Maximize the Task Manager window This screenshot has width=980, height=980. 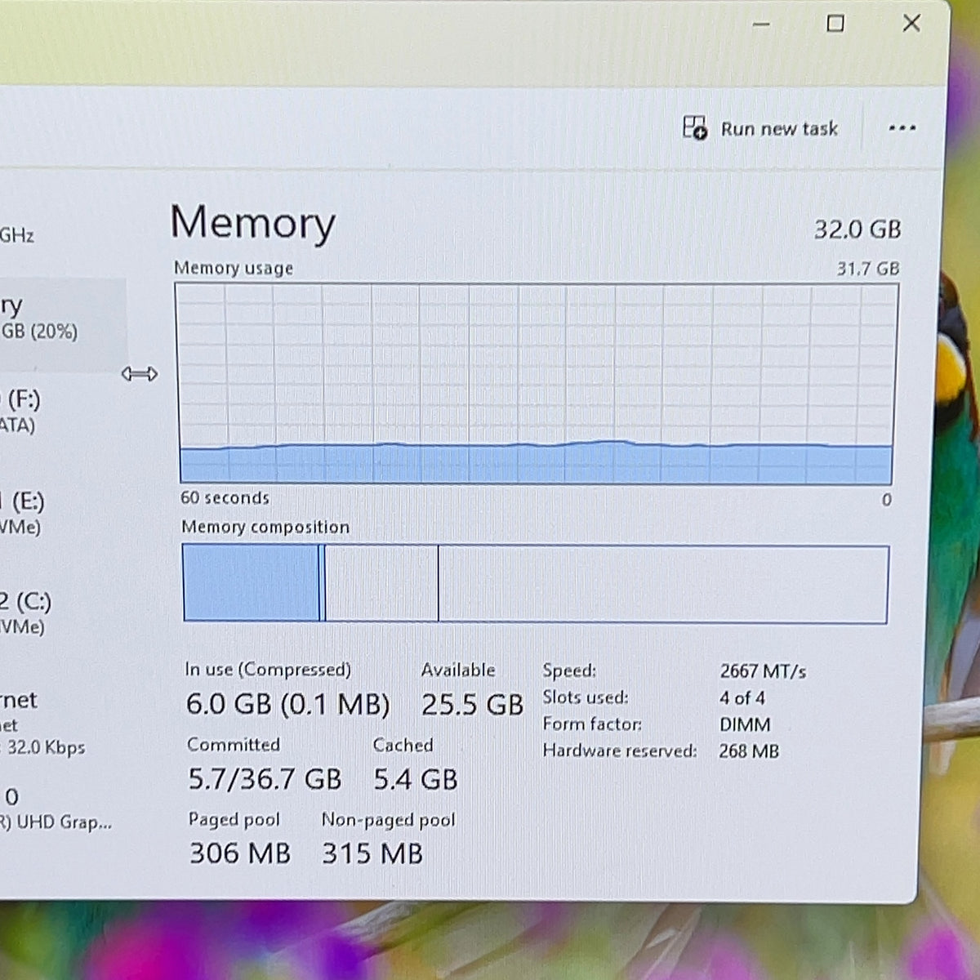[835, 24]
